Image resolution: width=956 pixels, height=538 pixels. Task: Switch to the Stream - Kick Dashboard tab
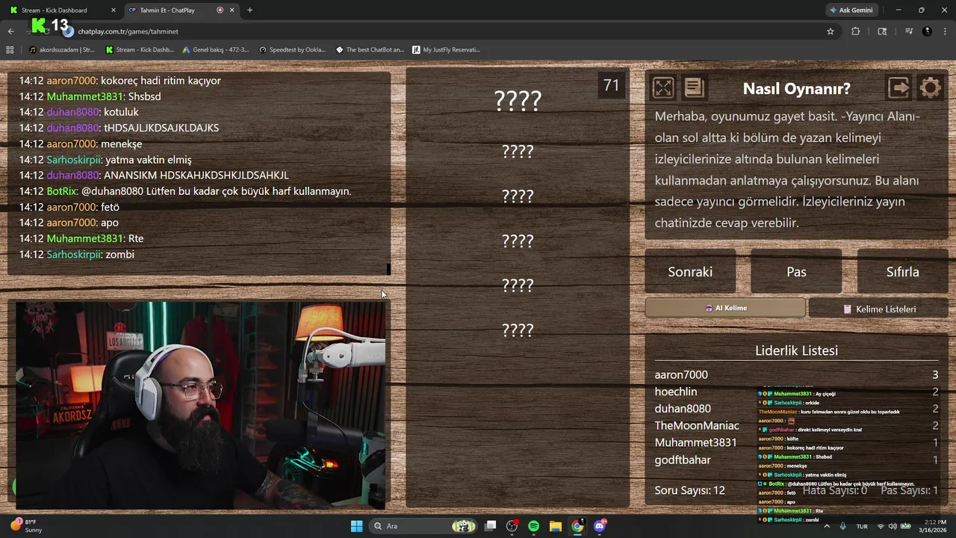coord(54,10)
